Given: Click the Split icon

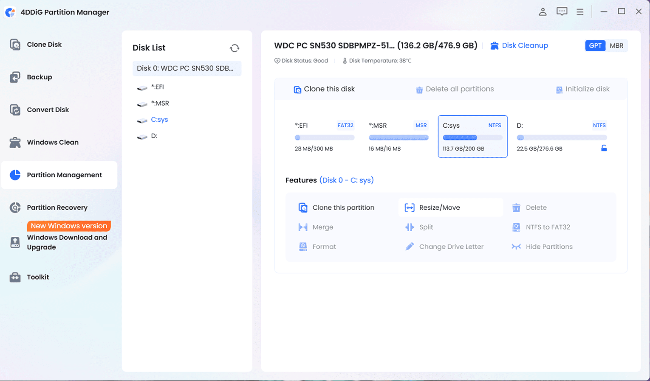Looking at the screenshot, I should coord(410,227).
